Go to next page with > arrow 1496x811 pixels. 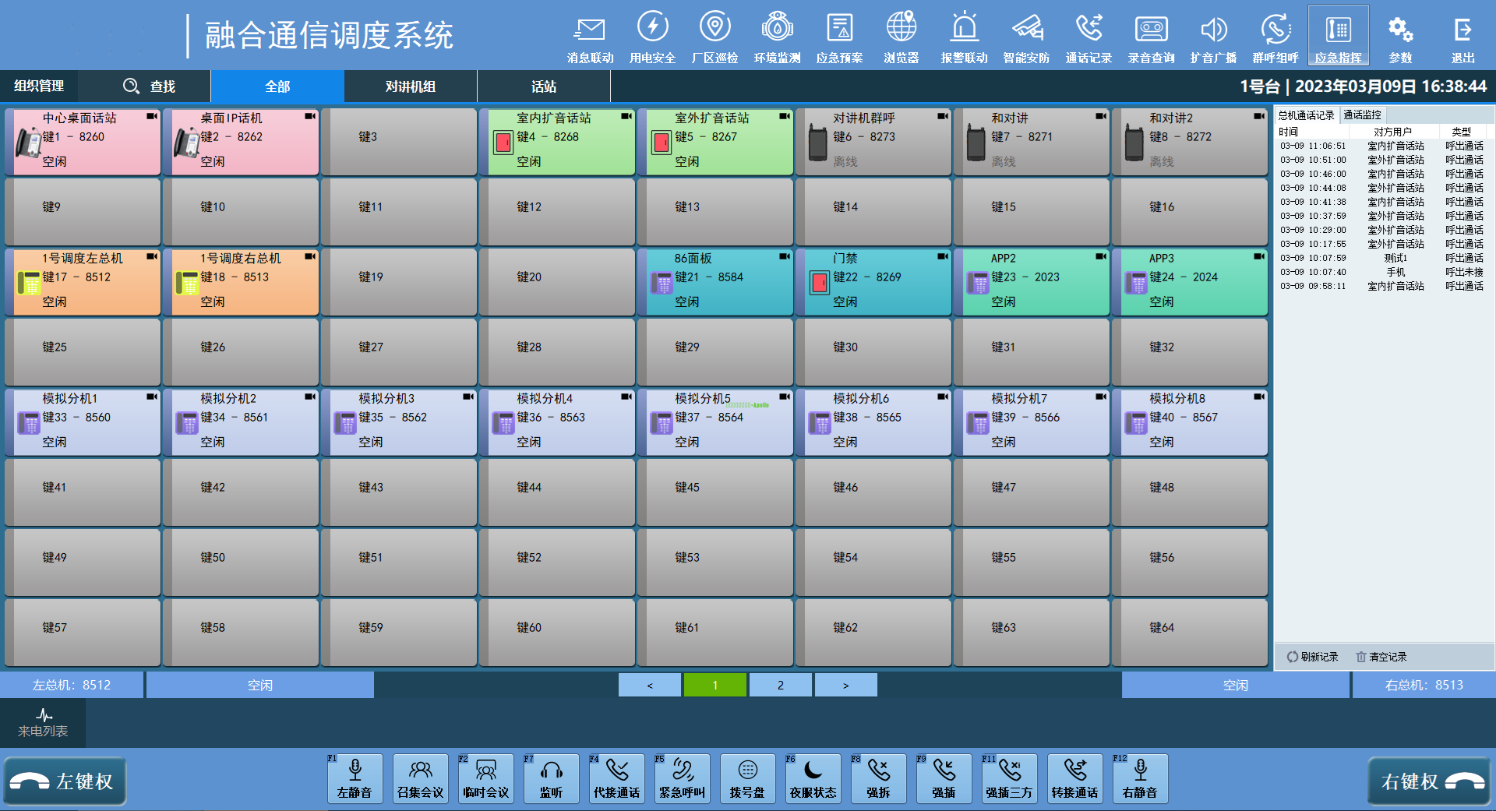point(845,685)
